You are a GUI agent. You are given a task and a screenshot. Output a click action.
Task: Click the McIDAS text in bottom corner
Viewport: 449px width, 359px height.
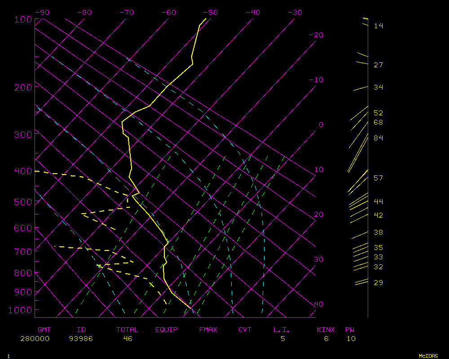click(x=428, y=356)
